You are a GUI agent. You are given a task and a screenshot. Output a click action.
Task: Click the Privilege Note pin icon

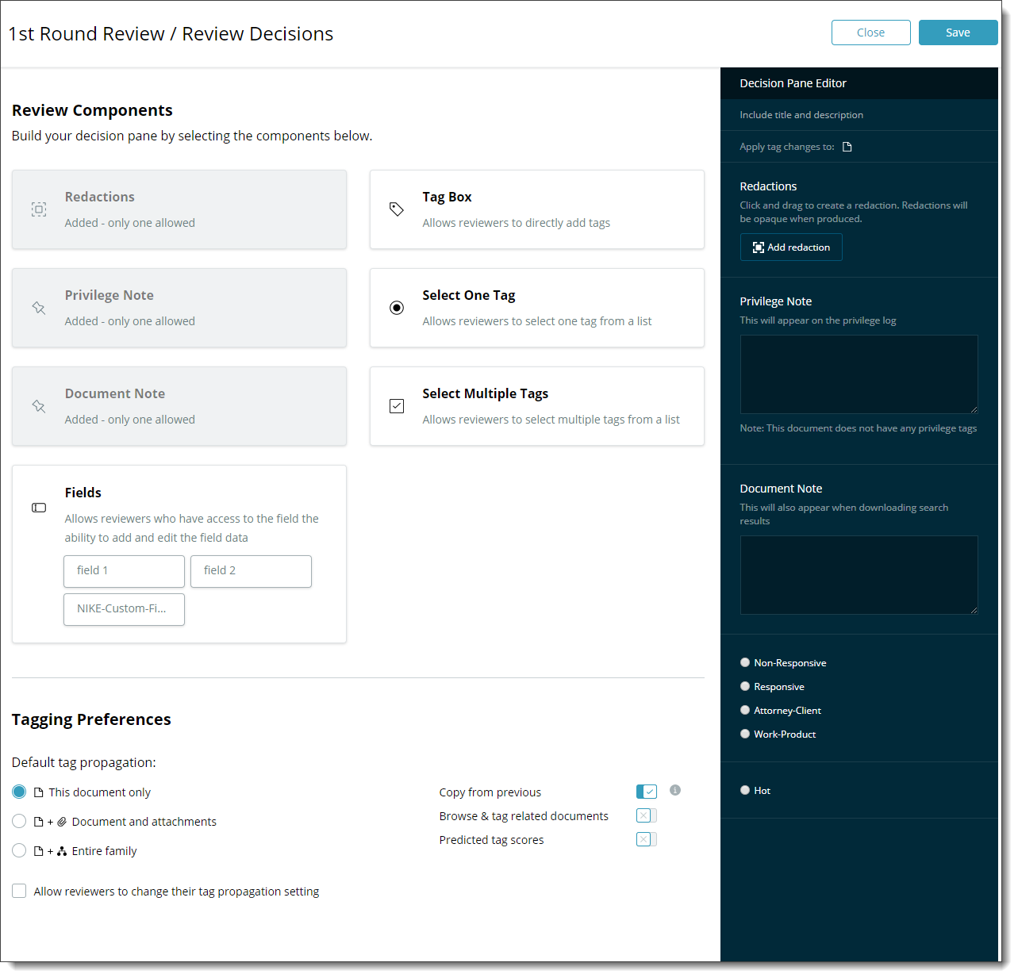click(x=39, y=308)
